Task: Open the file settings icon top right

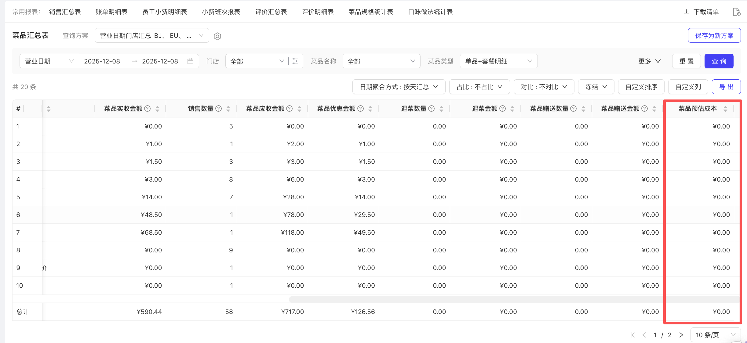Action: pyautogui.click(x=737, y=12)
